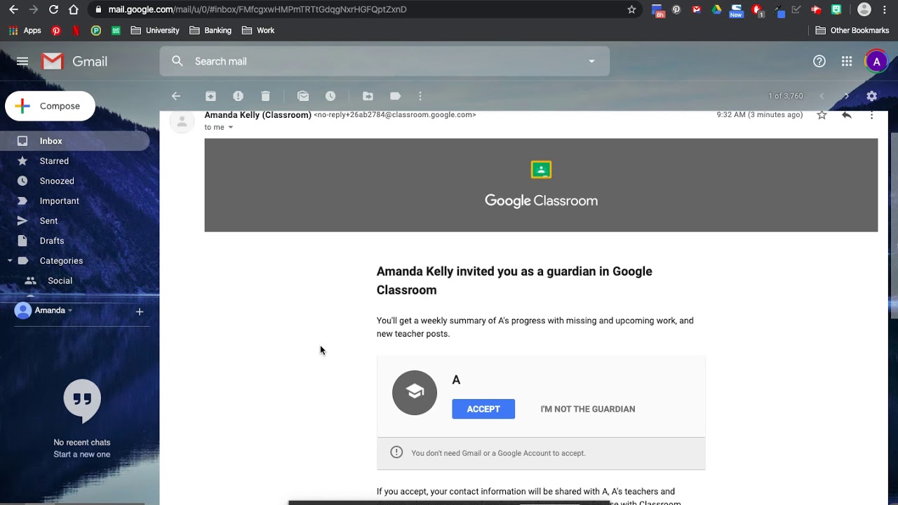Open message More options three dots
Image resolution: width=898 pixels, height=505 pixels.
click(x=871, y=115)
